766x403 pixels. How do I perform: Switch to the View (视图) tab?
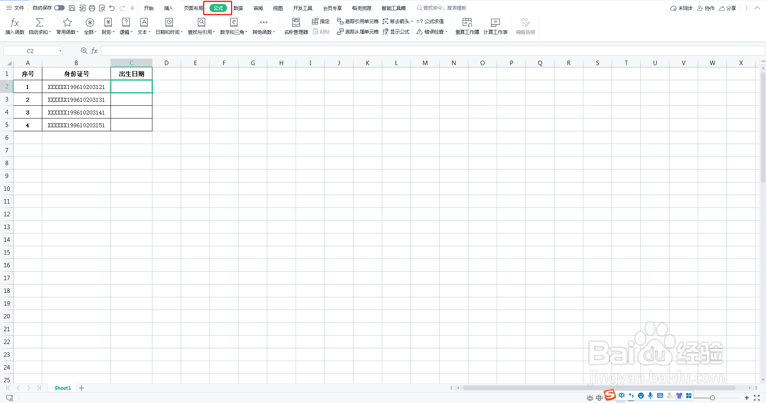(x=278, y=8)
